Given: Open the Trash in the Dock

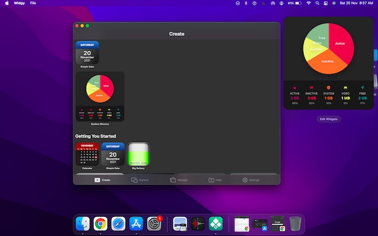Looking at the screenshot, I should [x=295, y=224].
